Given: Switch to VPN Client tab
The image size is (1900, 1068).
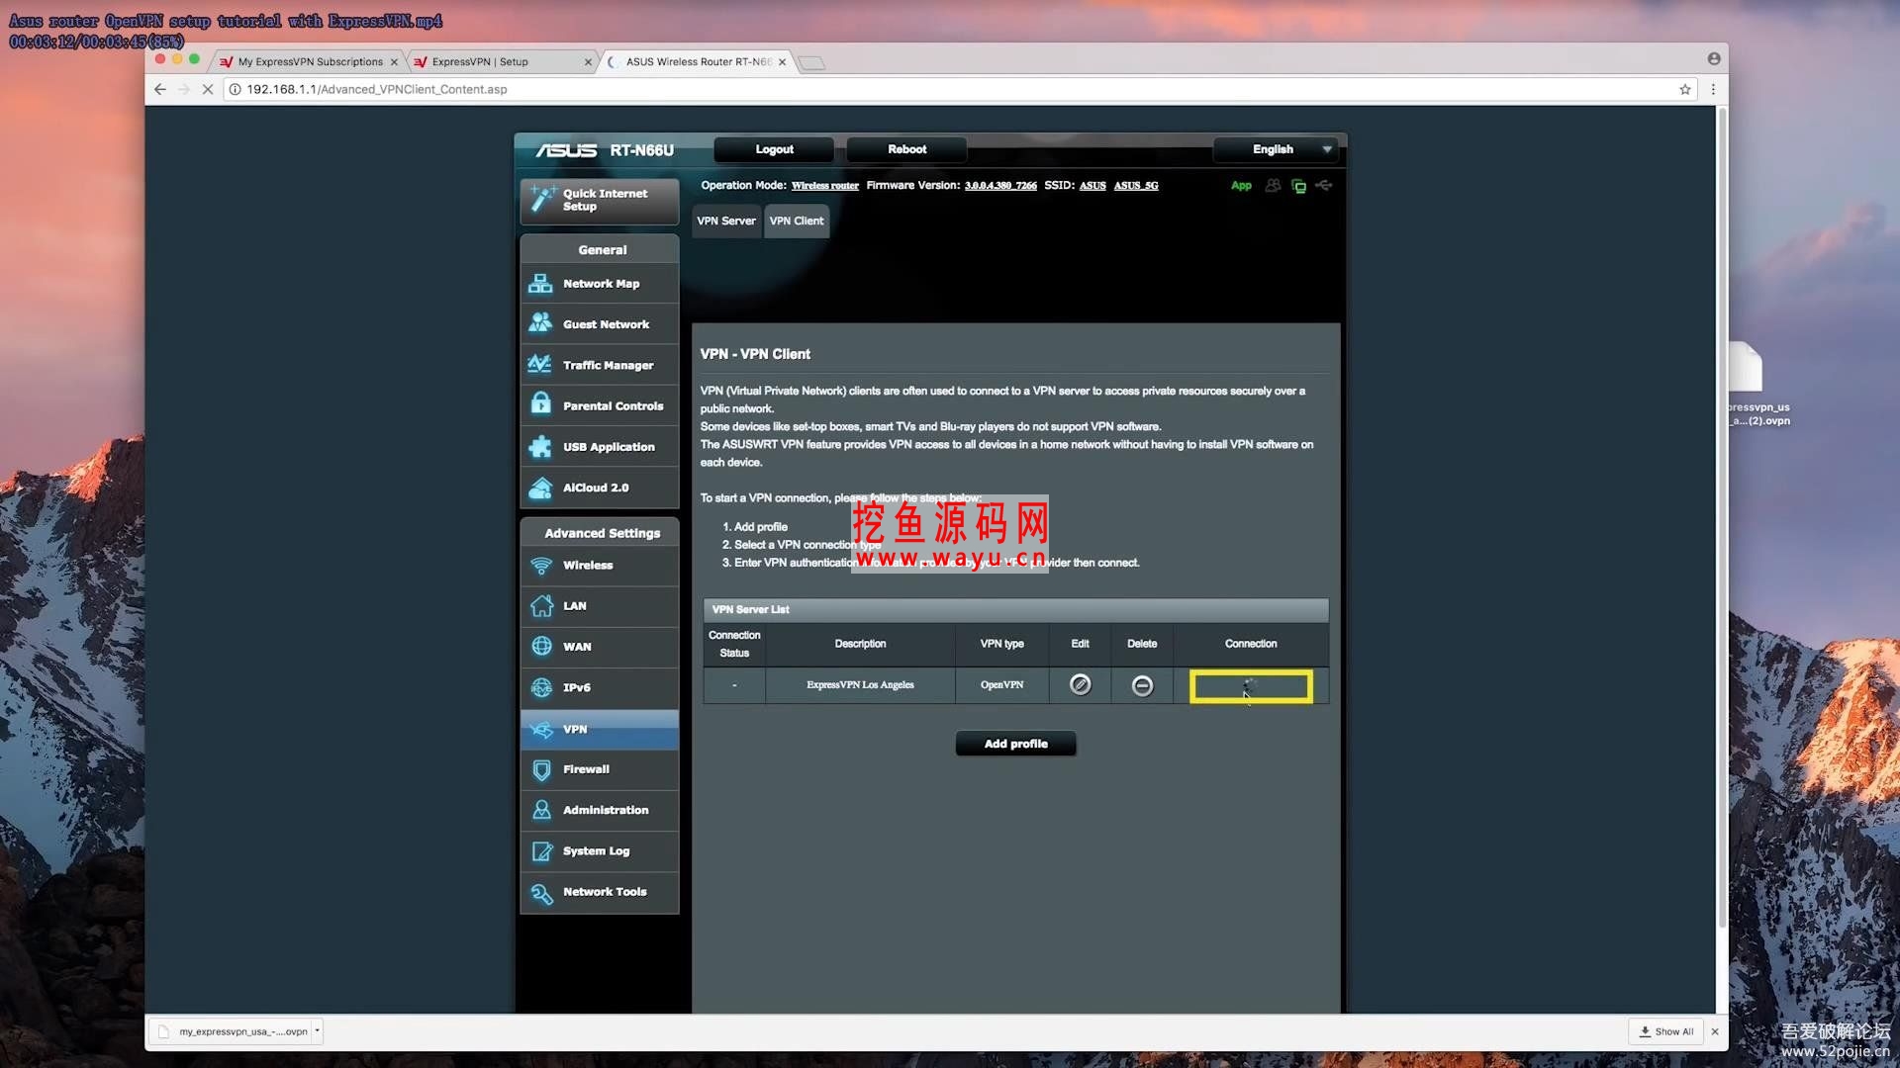Looking at the screenshot, I should coord(797,222).
